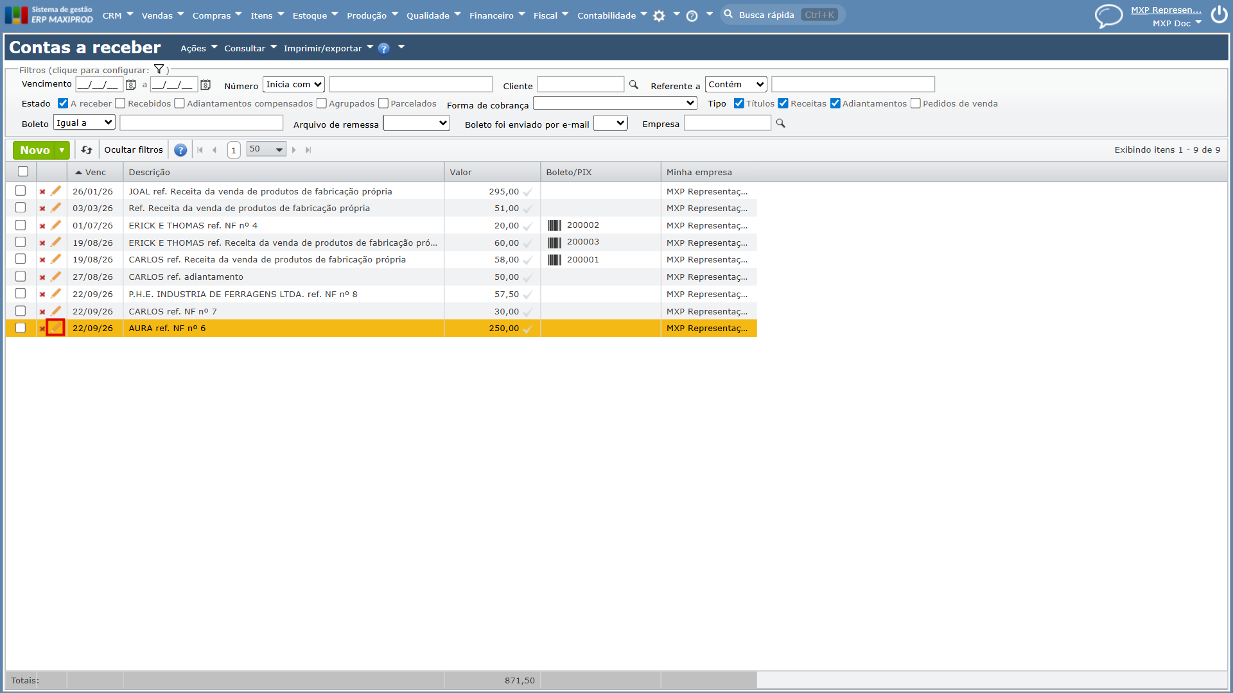Screen dimensions: 1233x693
Task: Click the power logout icon
Action: point(1219,14)
